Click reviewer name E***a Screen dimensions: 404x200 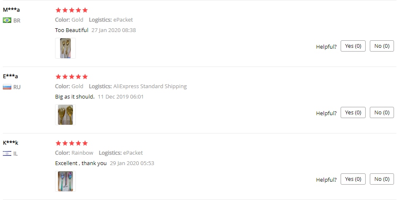coord(10,77)
